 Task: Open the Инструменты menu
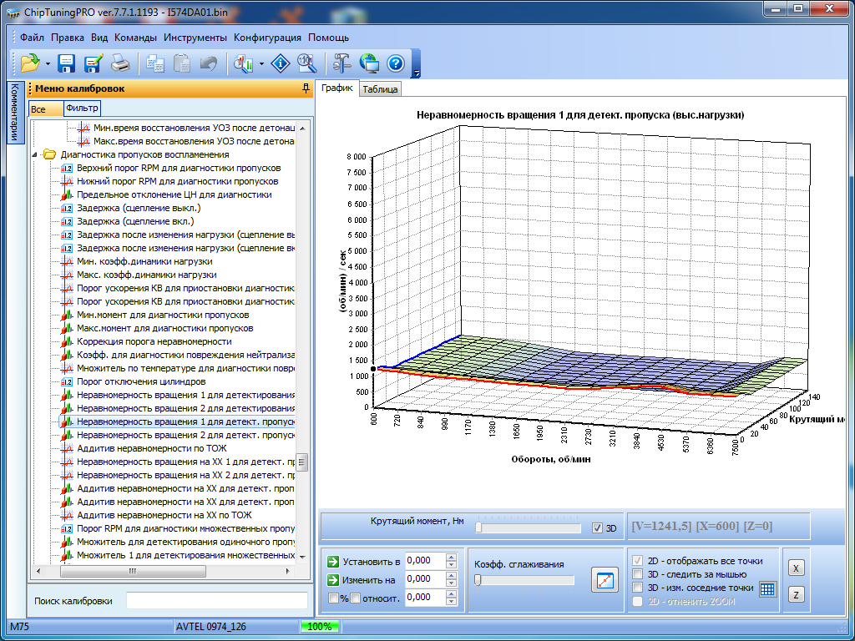coord(195,38)
